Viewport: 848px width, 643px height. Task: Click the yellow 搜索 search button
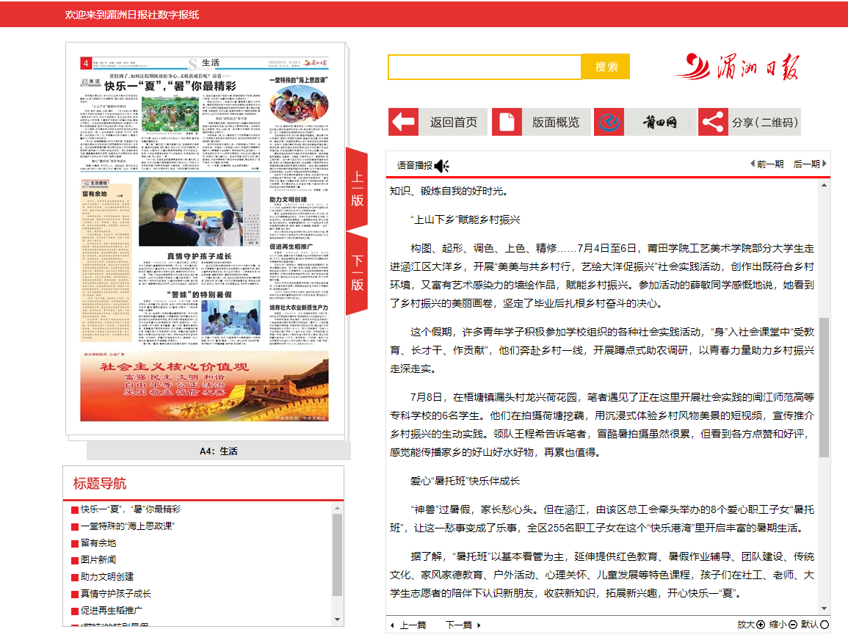(606, 67)
